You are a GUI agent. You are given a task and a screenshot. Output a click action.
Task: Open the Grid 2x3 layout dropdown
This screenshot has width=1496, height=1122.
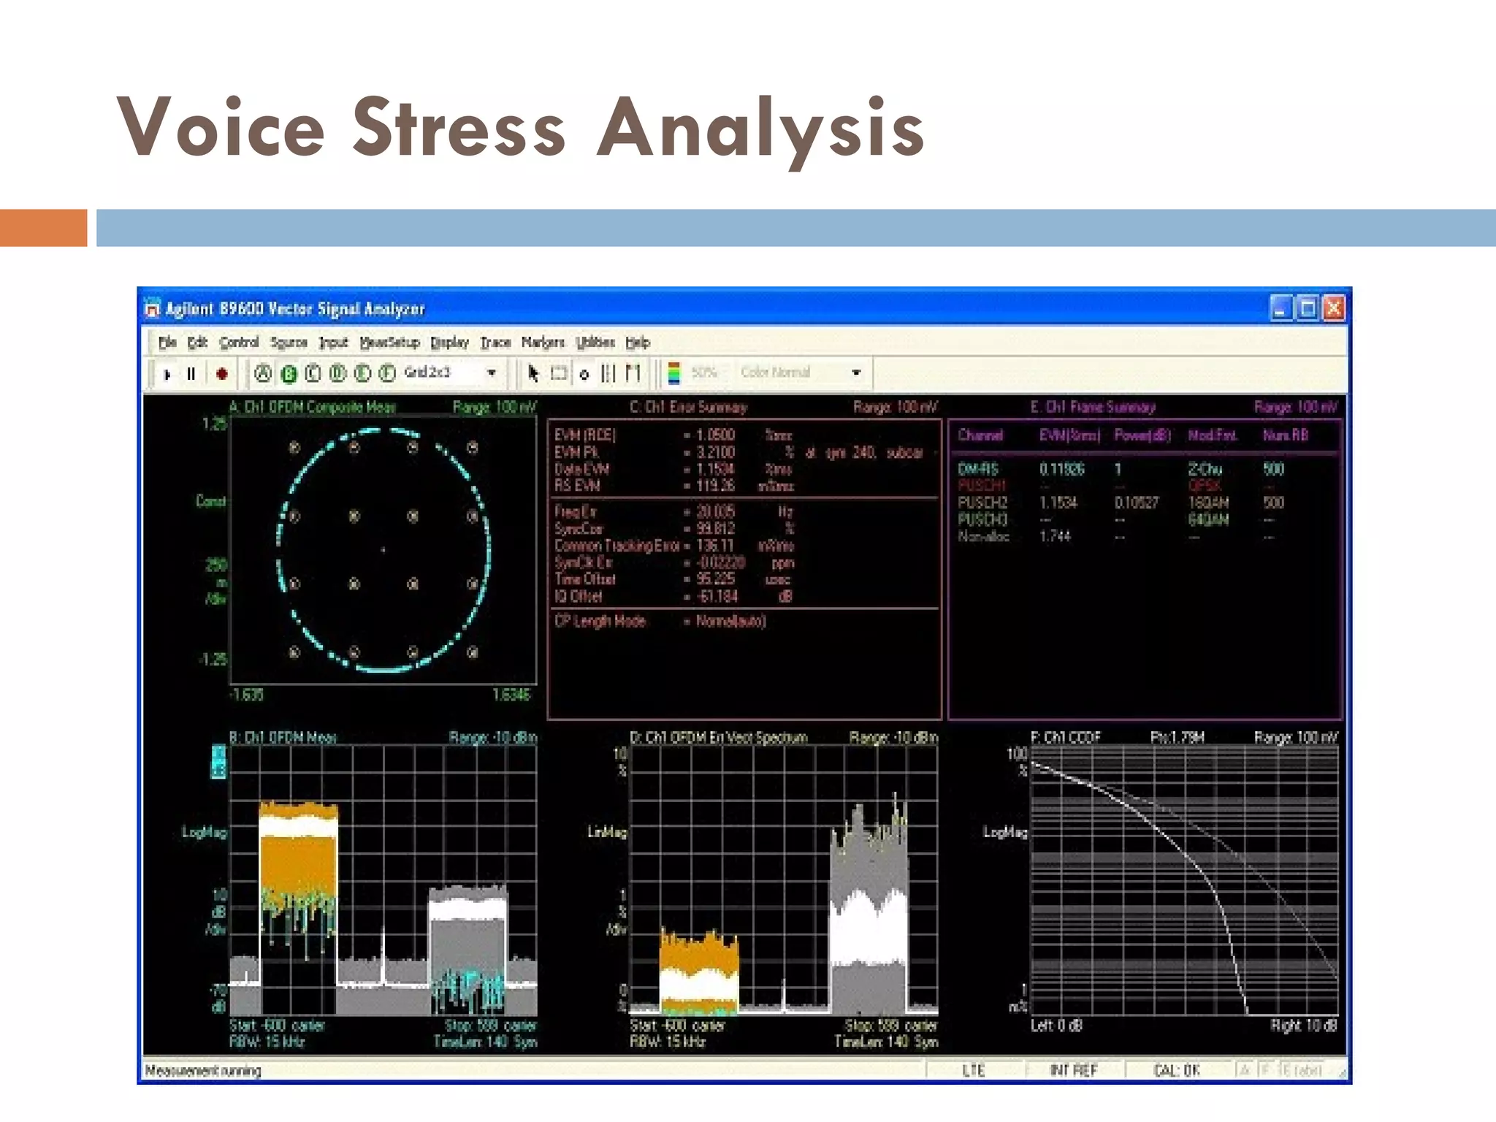click(x=492, y=373)
